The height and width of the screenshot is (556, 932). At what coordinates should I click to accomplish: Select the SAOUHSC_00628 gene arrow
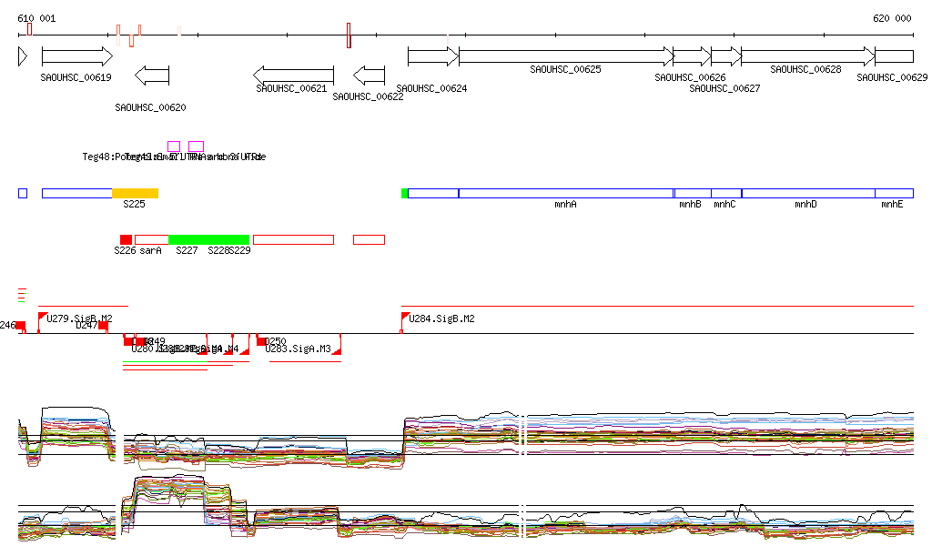[x=808, y=56]
